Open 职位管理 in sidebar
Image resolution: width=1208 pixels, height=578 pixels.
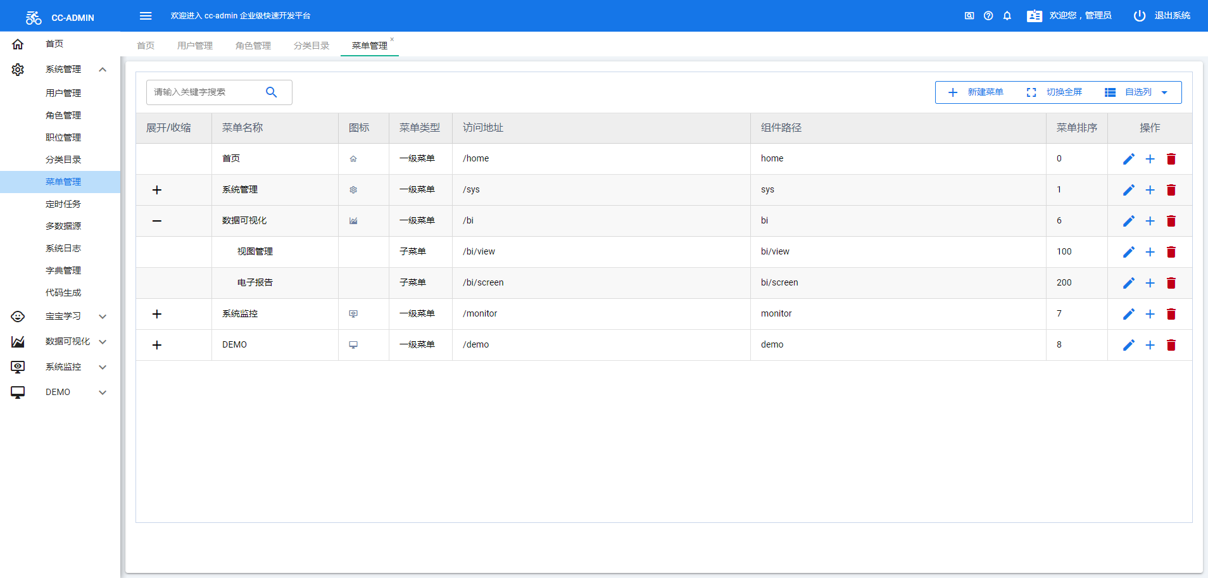click(63, 137)
